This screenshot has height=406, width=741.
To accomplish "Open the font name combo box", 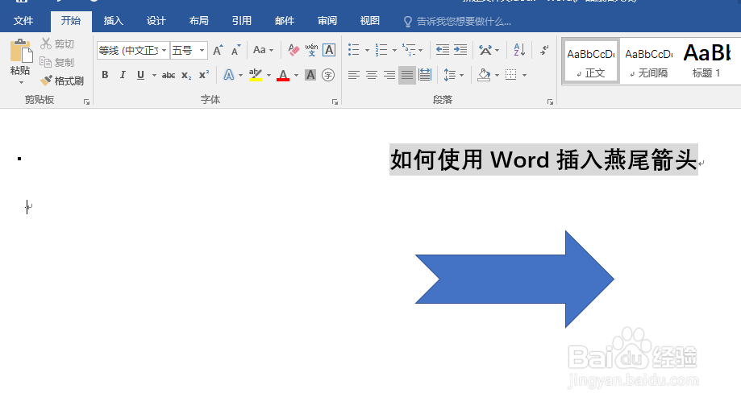I will 133,50.
